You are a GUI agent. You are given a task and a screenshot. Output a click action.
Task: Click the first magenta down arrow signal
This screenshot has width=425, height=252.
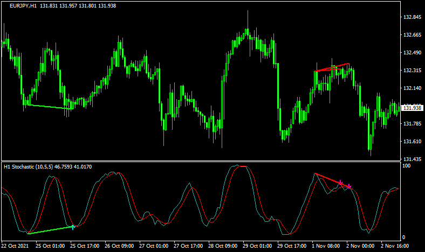340,183
